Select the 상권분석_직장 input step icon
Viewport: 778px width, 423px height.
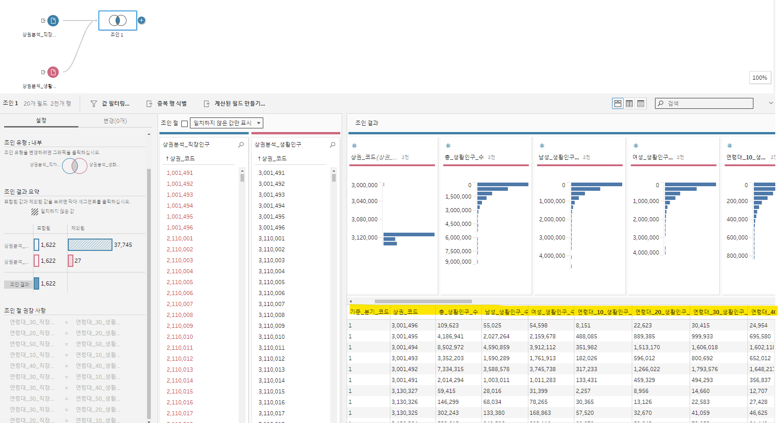(53, 20)
